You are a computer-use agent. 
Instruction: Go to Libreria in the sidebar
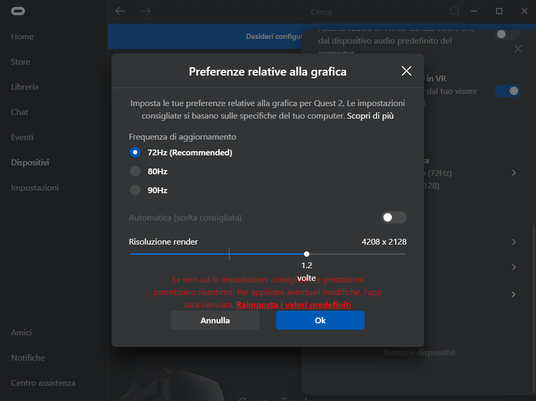[x=25, y=87]
